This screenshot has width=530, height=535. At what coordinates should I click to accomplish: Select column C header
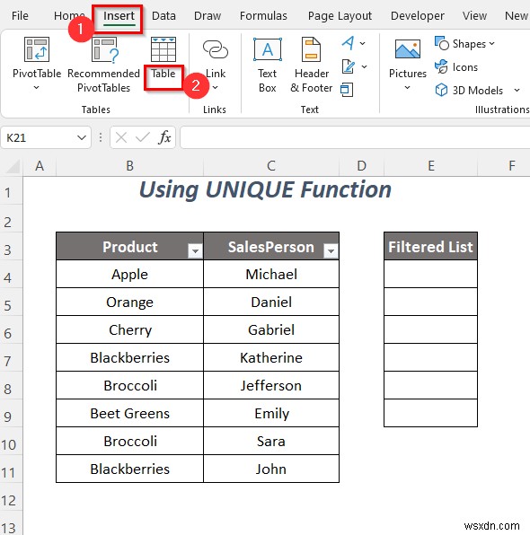point(271,166)
